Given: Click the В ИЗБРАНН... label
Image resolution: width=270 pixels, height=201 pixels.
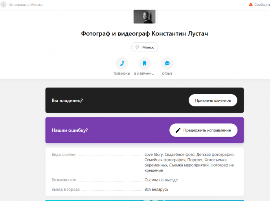Looking at the screenshot, I should [144, 73].
